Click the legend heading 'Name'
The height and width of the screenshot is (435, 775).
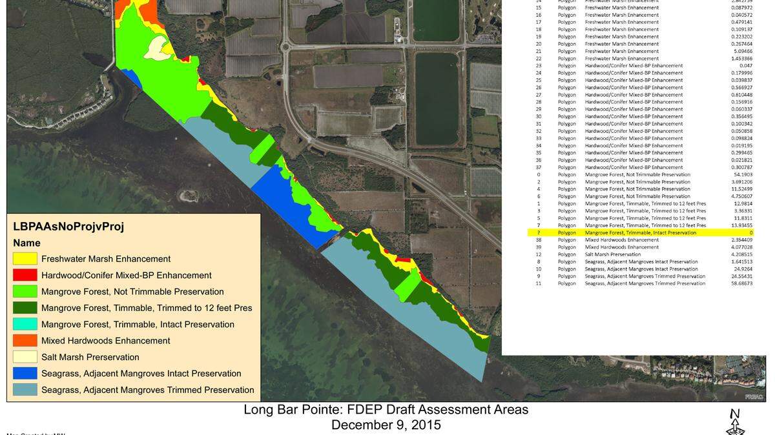point(27,243)
